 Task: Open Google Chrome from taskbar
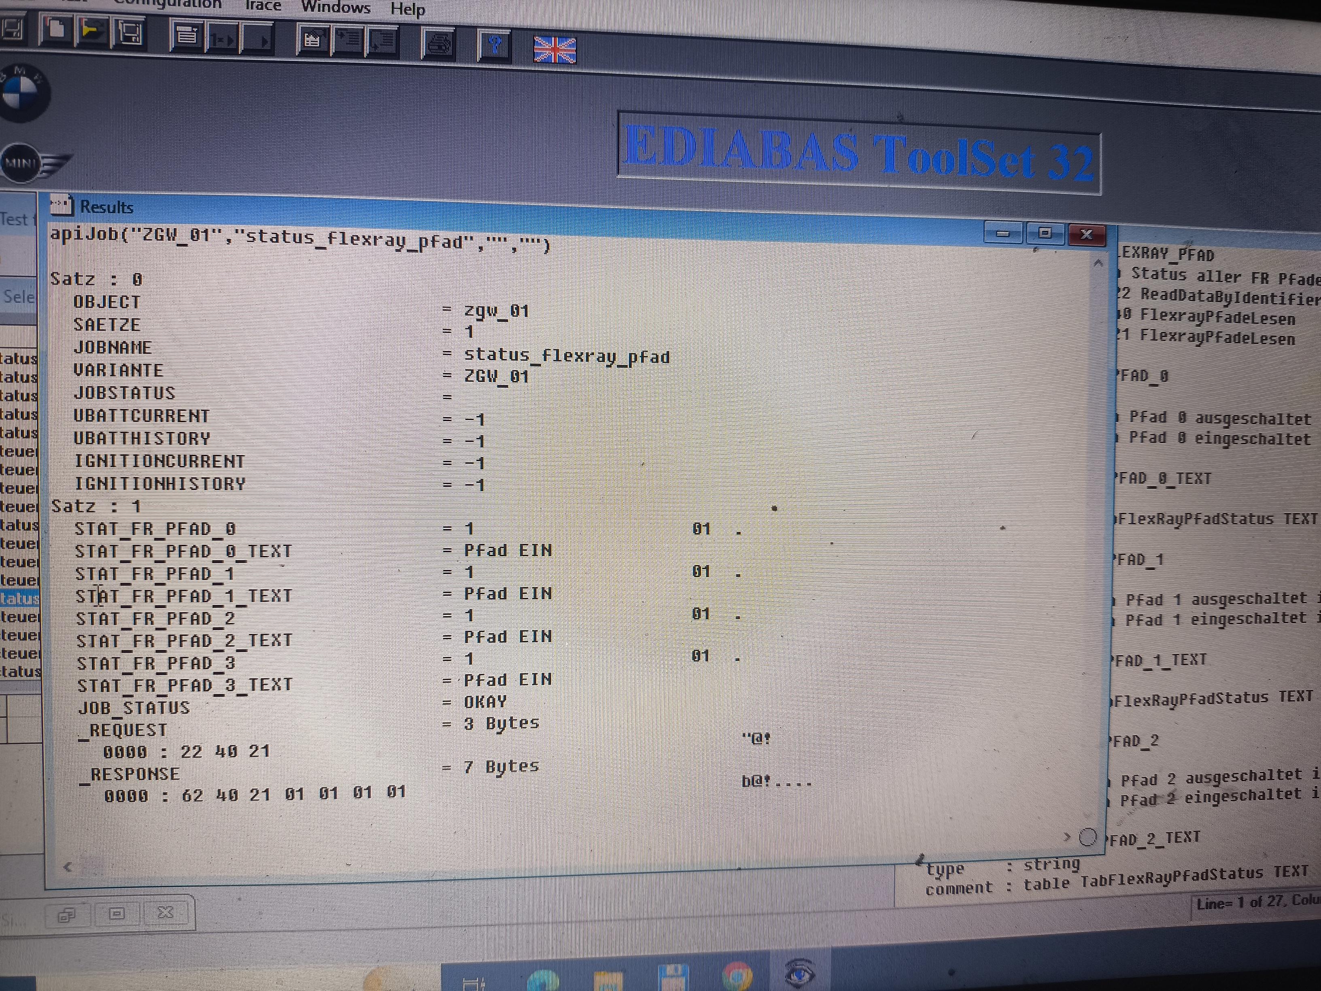737,976
